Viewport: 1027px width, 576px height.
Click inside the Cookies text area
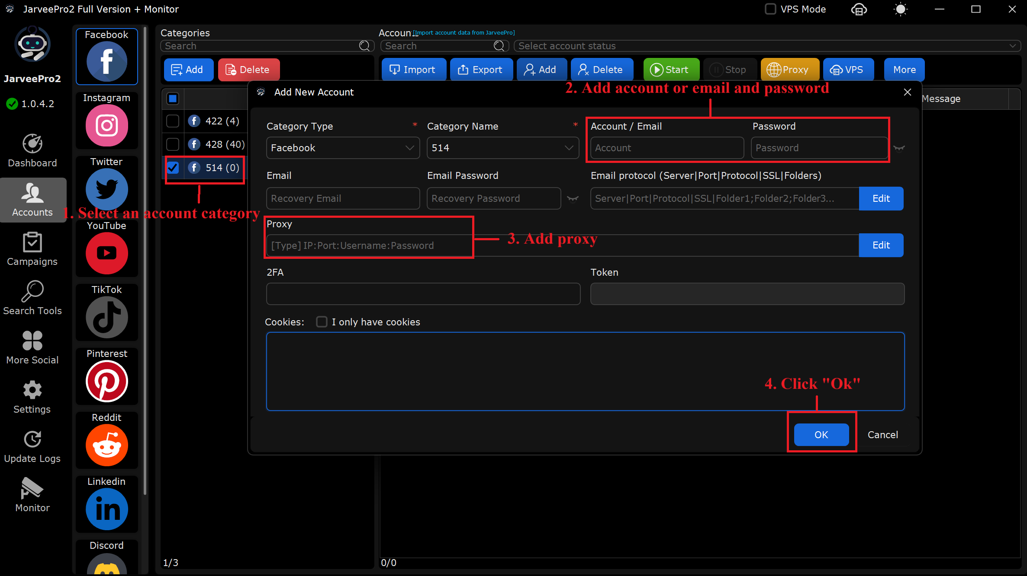[585, 371]
